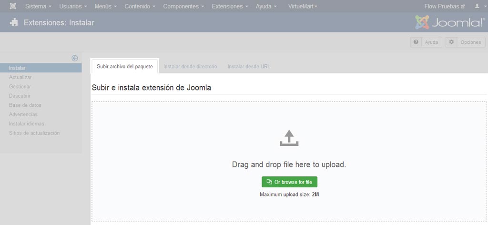Screen dimensions: 488x225
Task: Click the puzzle piece Extensions icon
Action: [14, 22]
